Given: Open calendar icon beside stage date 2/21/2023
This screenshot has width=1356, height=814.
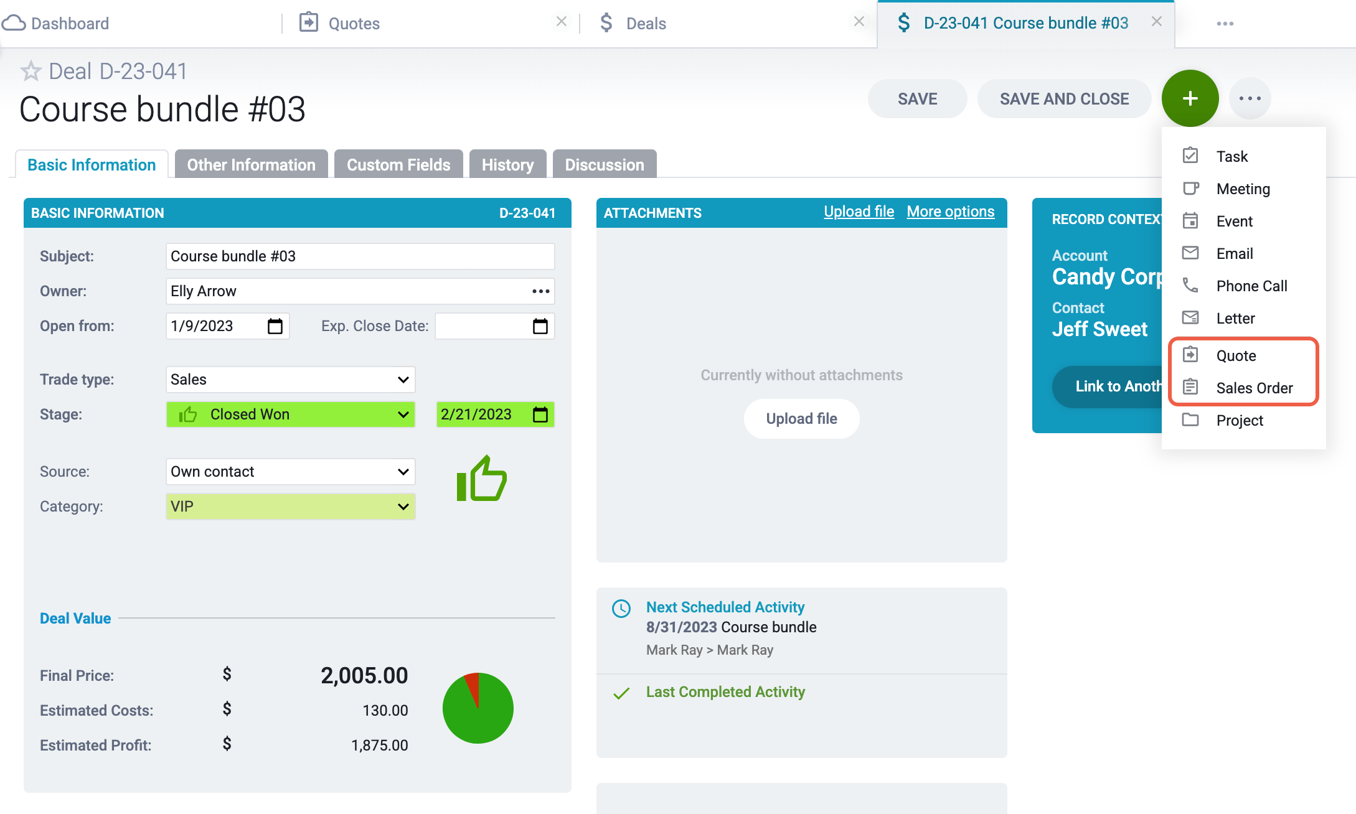Looking at the screenshot, I should [540, 414].
